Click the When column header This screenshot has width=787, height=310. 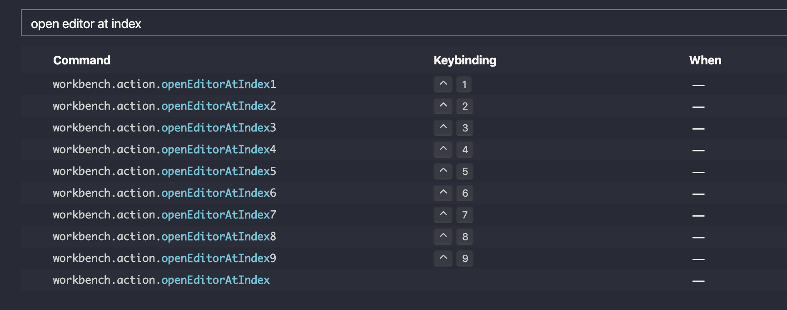[x=706, y=60]
